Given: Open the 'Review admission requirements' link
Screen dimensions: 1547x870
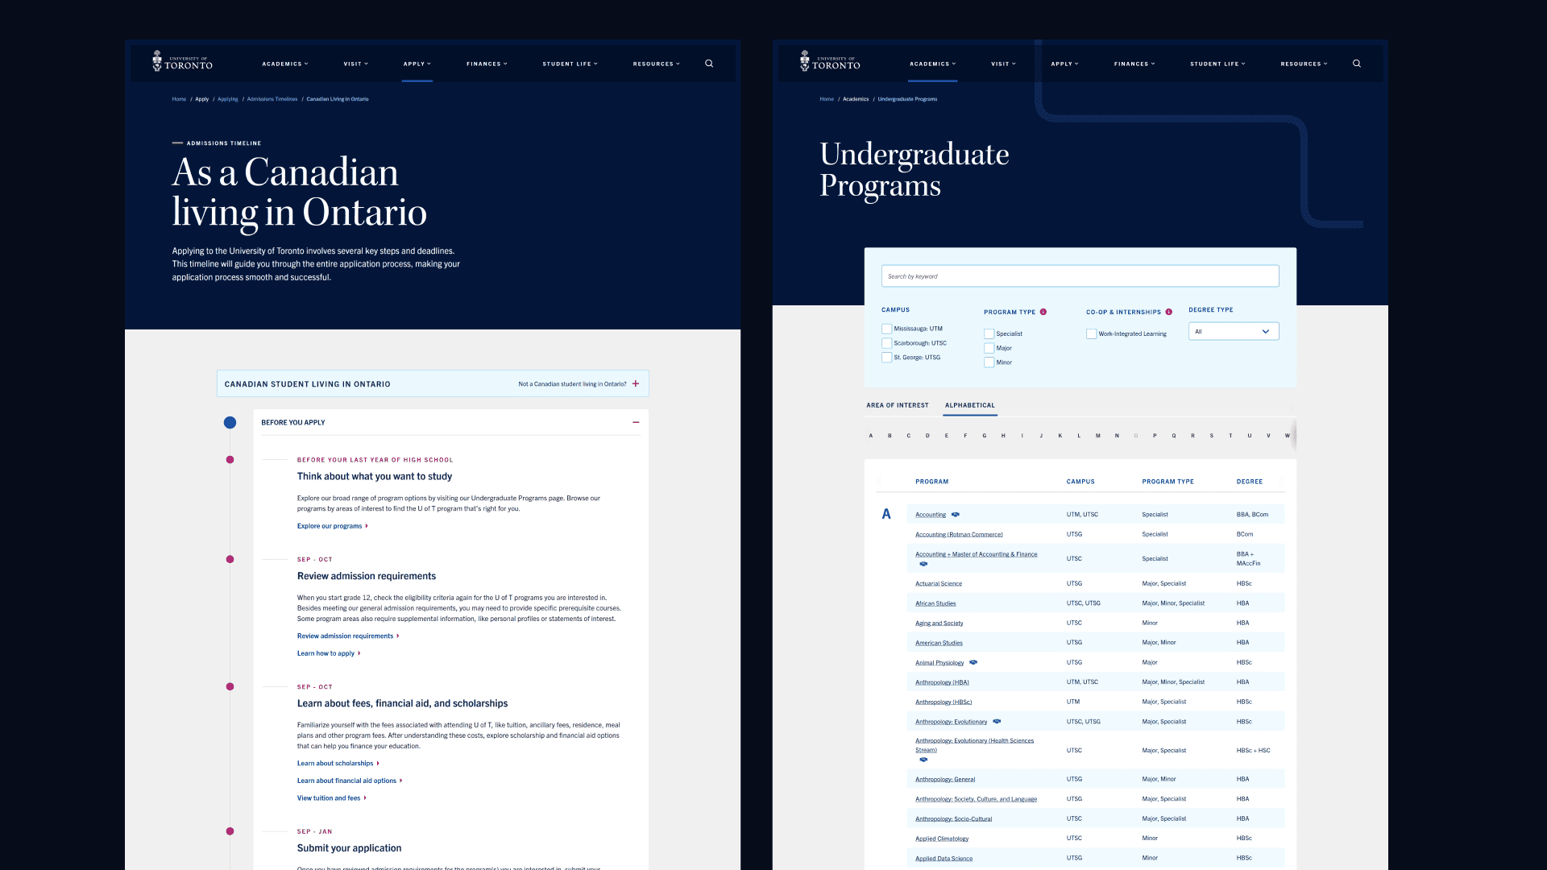Looking at the screenshot, I should tap(348, 636).
